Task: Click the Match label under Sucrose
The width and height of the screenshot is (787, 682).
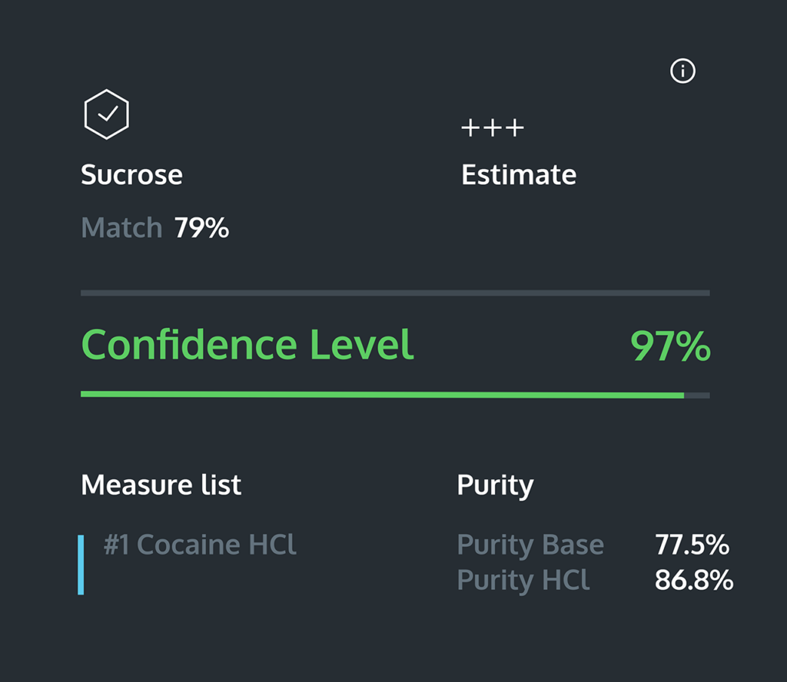Action: coord(121,228)
